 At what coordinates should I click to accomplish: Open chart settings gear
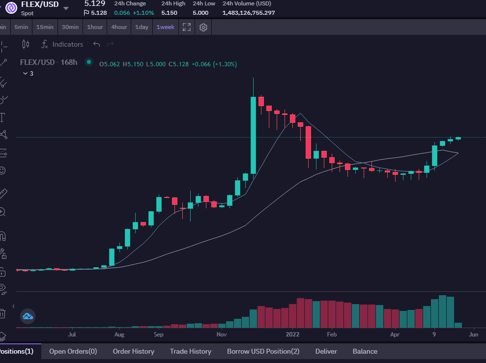(x=203, y=27)
